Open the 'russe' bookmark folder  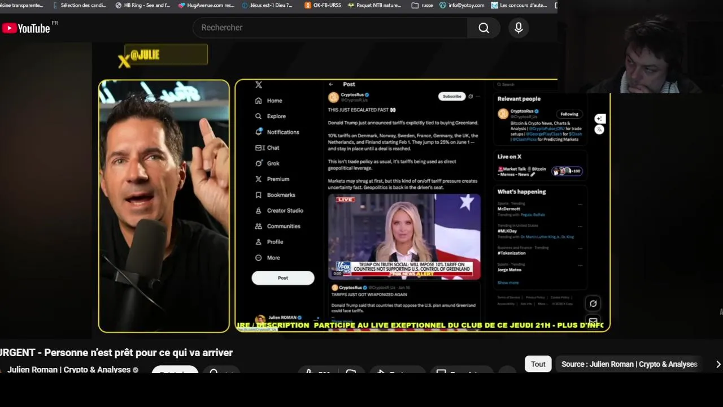click(x=423, y=5)
